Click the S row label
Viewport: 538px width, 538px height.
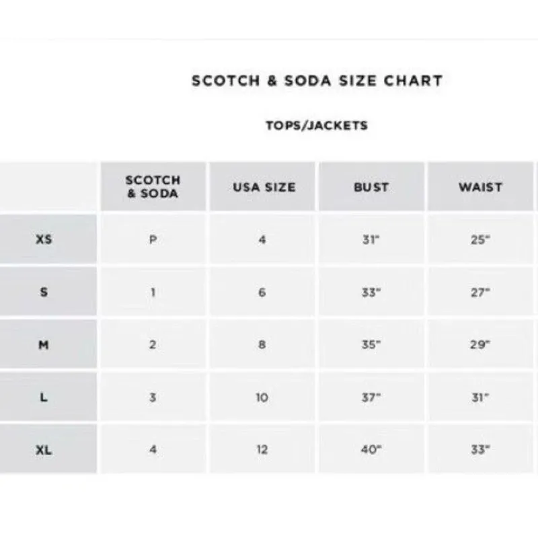pos(44,292)
